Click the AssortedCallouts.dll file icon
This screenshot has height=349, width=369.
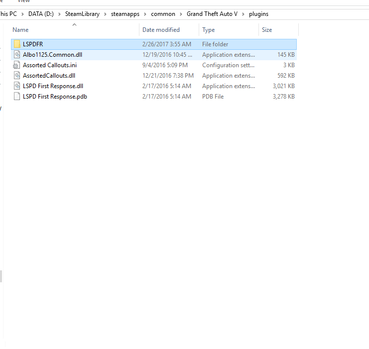point(17,76)
